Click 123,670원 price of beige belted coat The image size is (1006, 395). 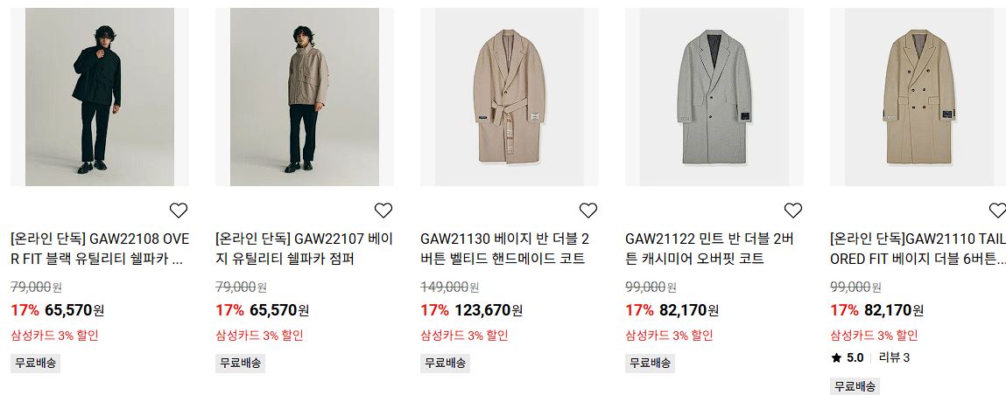pyautogui.click(x=489, y=310)
